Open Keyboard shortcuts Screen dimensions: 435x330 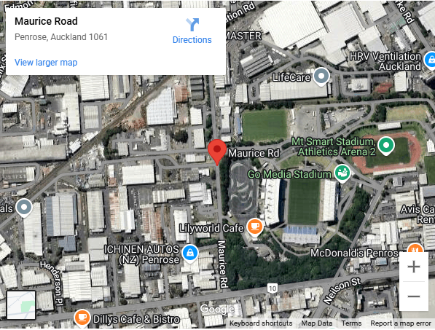click(261, 323)
